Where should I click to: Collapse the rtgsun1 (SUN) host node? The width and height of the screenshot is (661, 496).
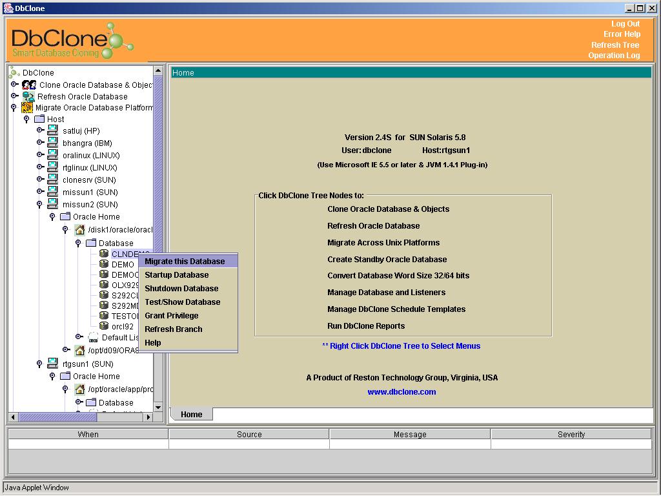point(39,364)
